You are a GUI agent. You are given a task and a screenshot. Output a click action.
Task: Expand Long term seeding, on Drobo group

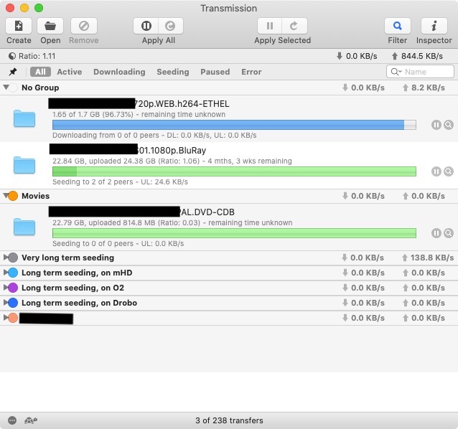click(6, 302)
